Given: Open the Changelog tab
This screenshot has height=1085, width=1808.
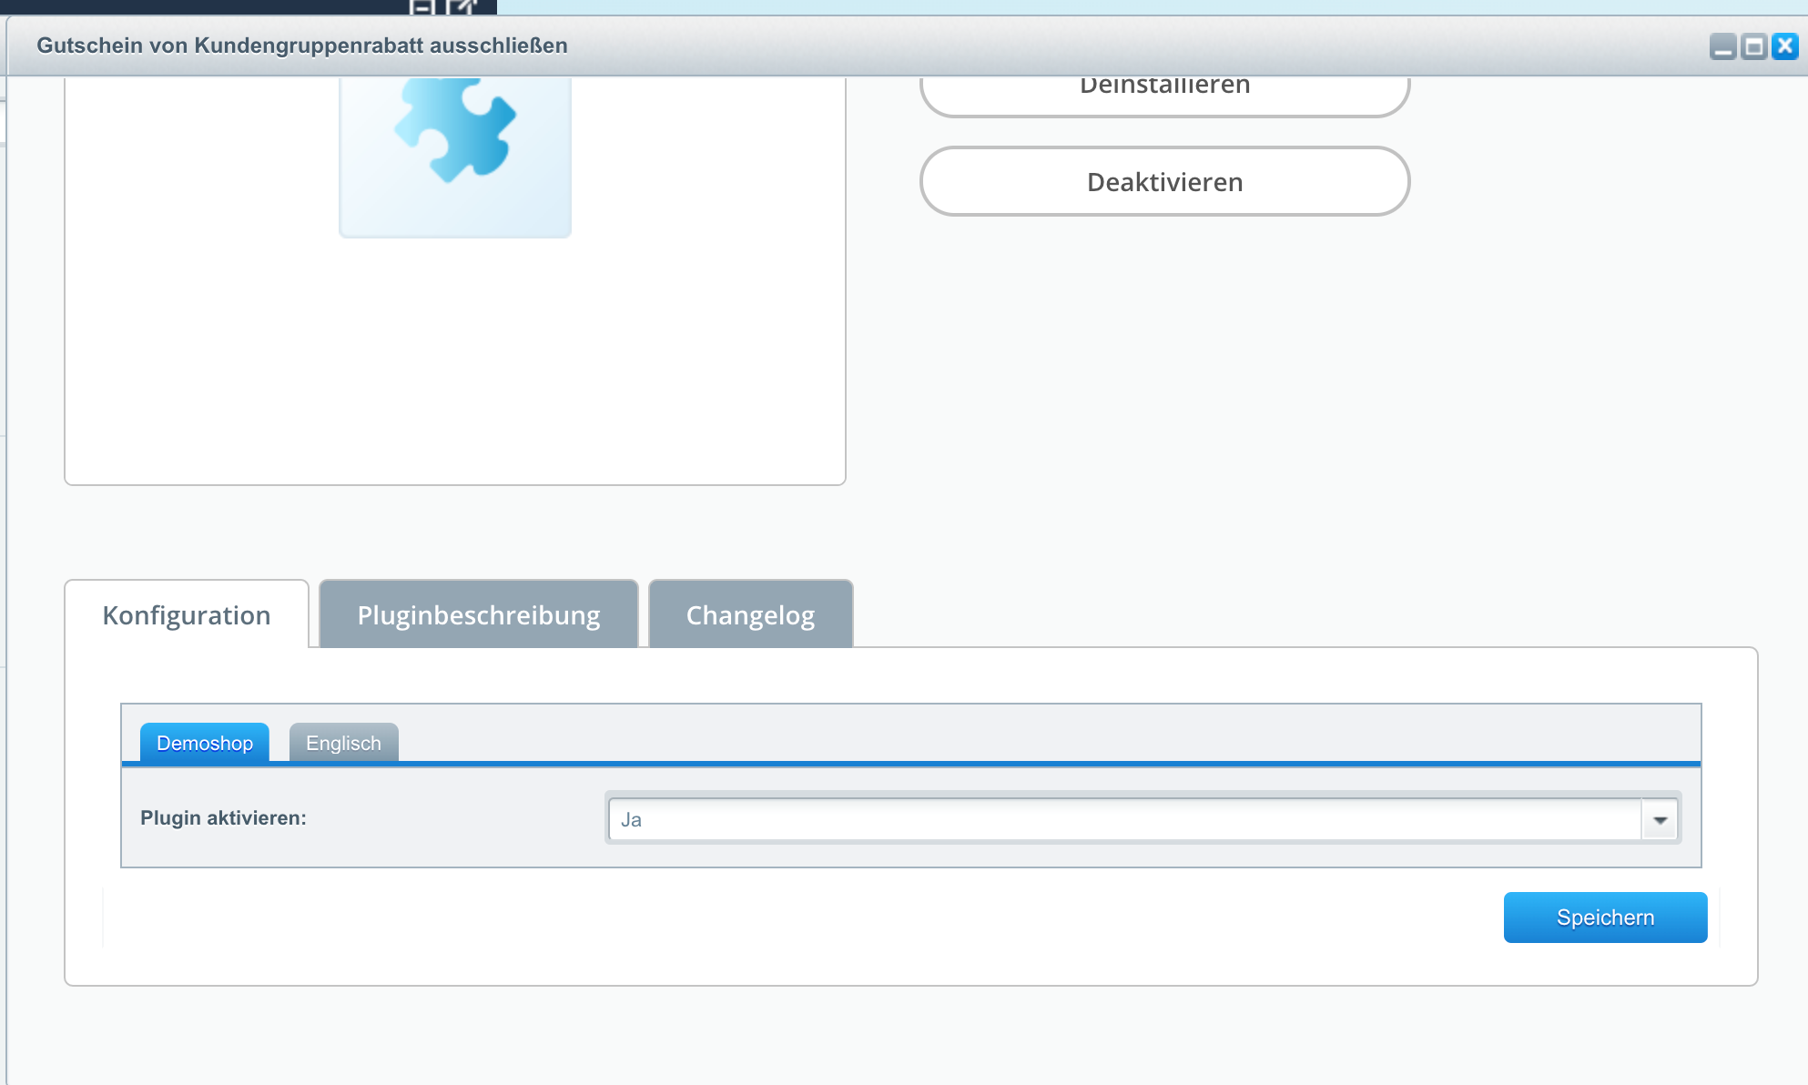Looking at the screenshot, I should point(750,614).
